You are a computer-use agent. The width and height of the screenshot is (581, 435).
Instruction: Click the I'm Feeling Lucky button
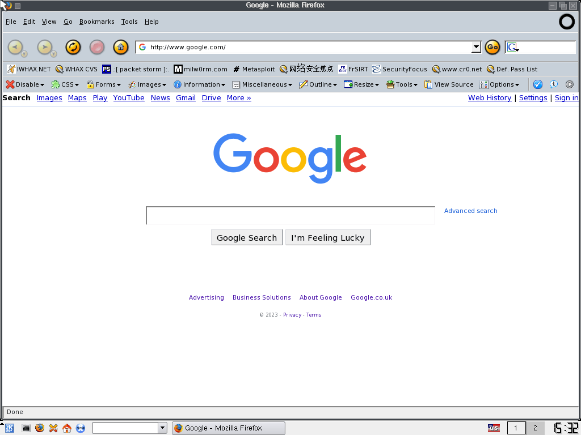coord(328,238)
